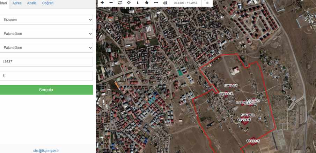Screen dimensions: 316x153
Task: Click the print map icon
Action: coord(165,2)
